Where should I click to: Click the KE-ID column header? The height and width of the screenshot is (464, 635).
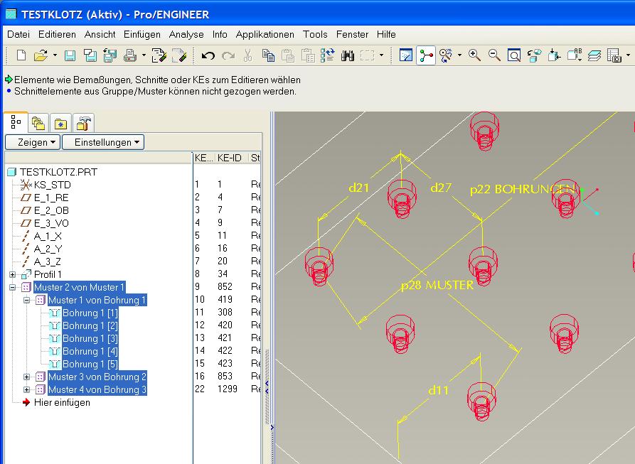[229, 158]
